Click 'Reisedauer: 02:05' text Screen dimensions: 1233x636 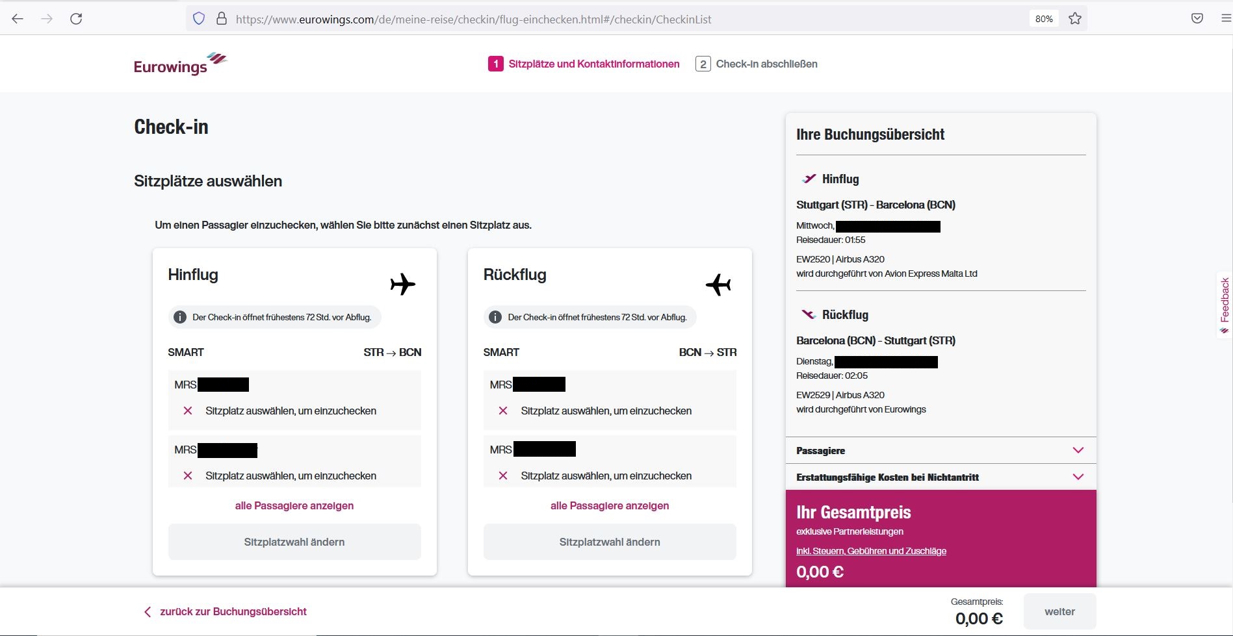[x=832, y=375]
